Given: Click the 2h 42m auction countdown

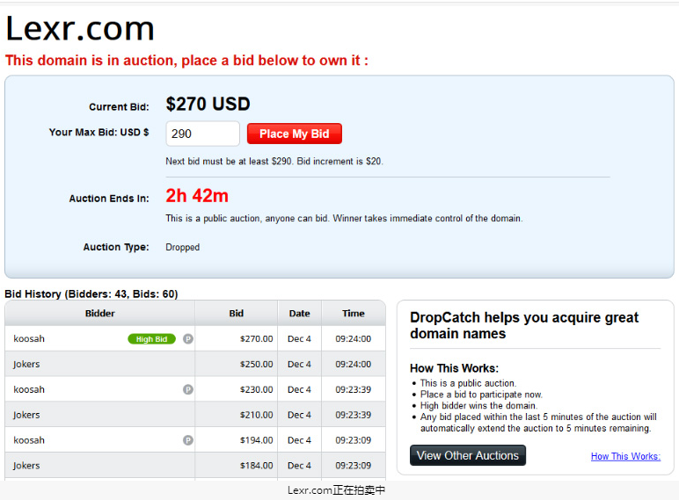Looking at the screenshot, I should pos(197,196).
